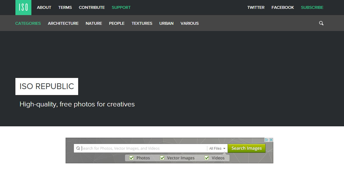Click the AdChoices triangle icon
Viewport: 344px width, 169px height.
point(267,140)
